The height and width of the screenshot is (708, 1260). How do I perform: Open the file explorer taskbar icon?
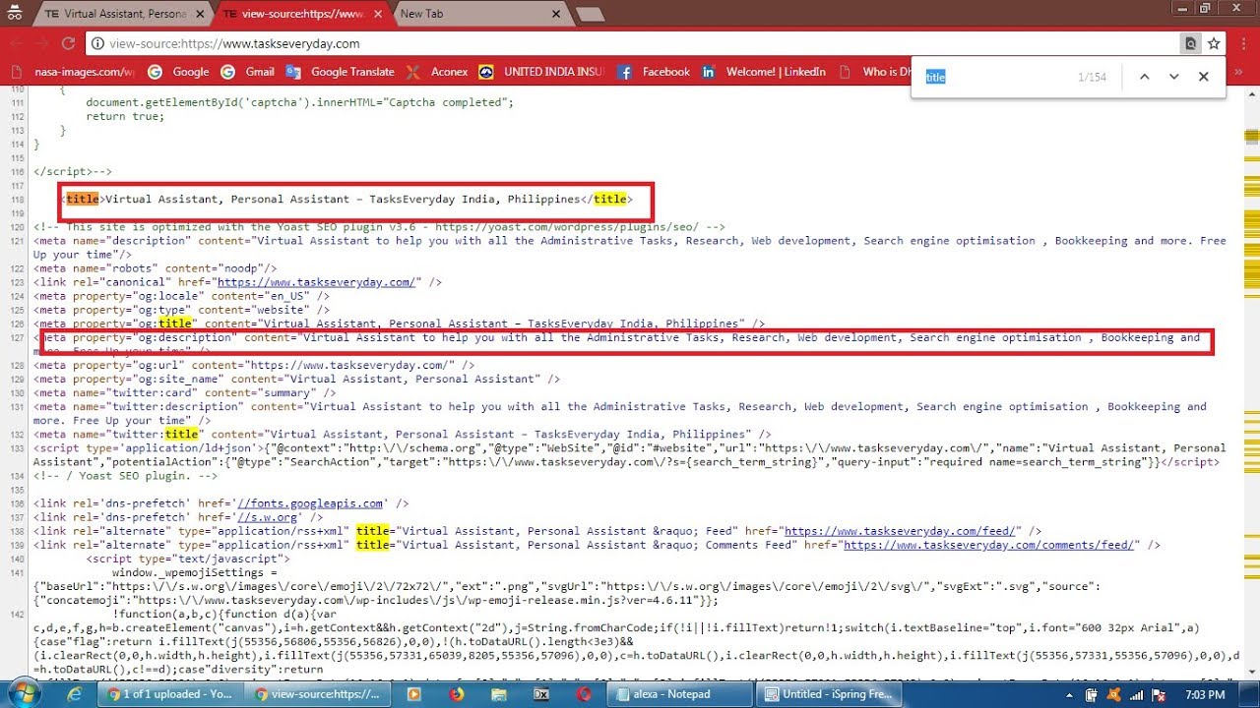click(498, 693)
